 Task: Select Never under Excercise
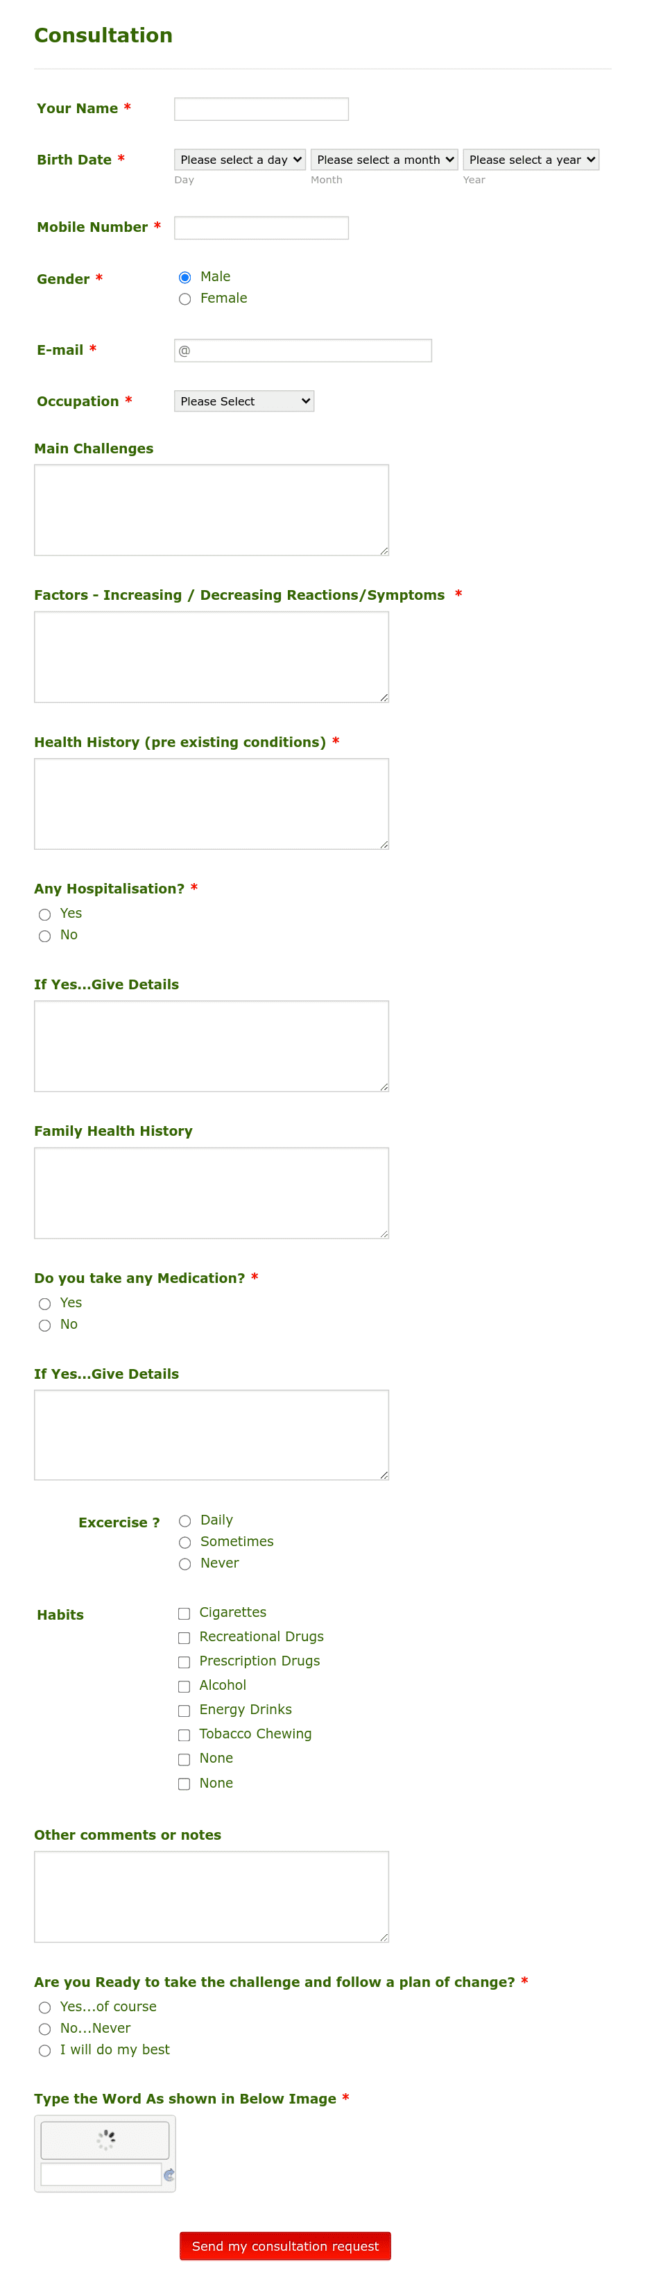coord(185,1563)
